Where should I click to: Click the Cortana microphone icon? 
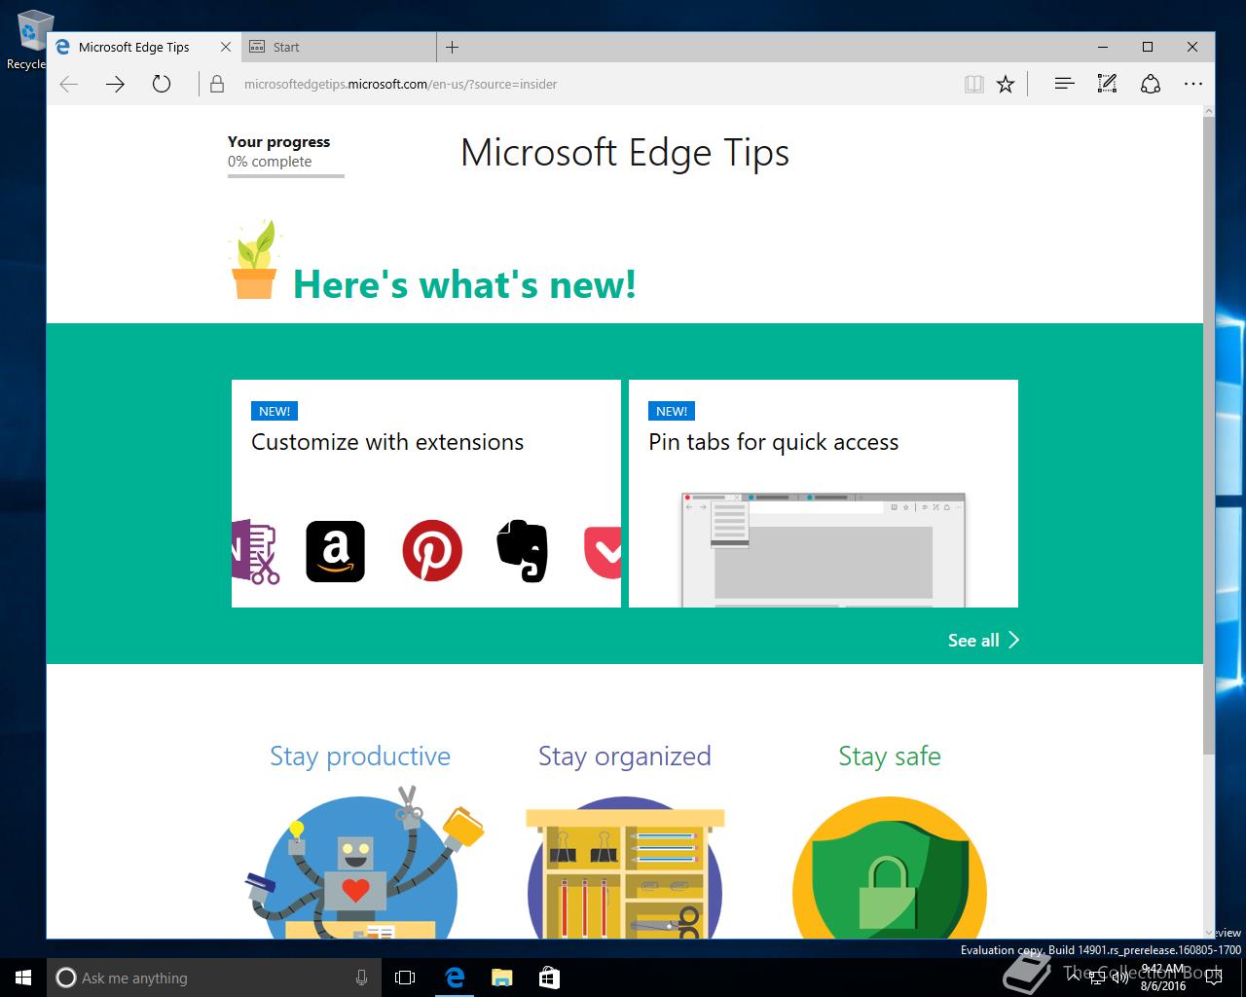tap(361, 978)
